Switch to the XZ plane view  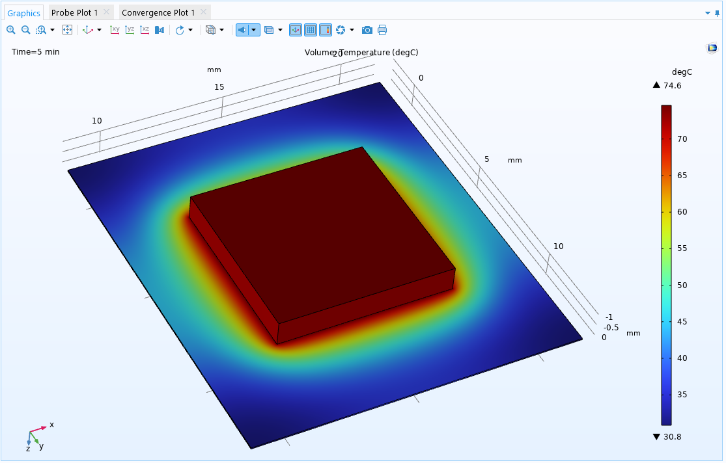point(145,30)
